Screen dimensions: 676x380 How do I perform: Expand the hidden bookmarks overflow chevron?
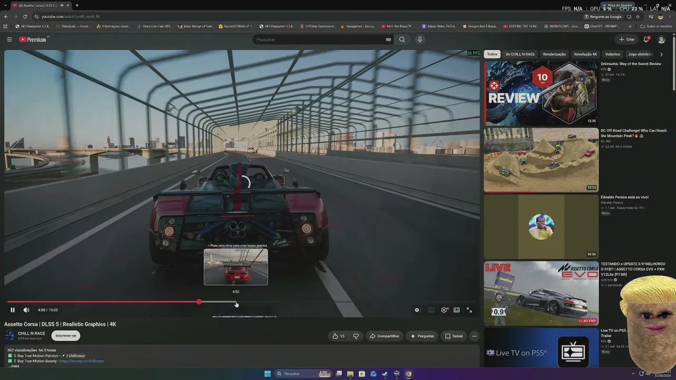630,26
